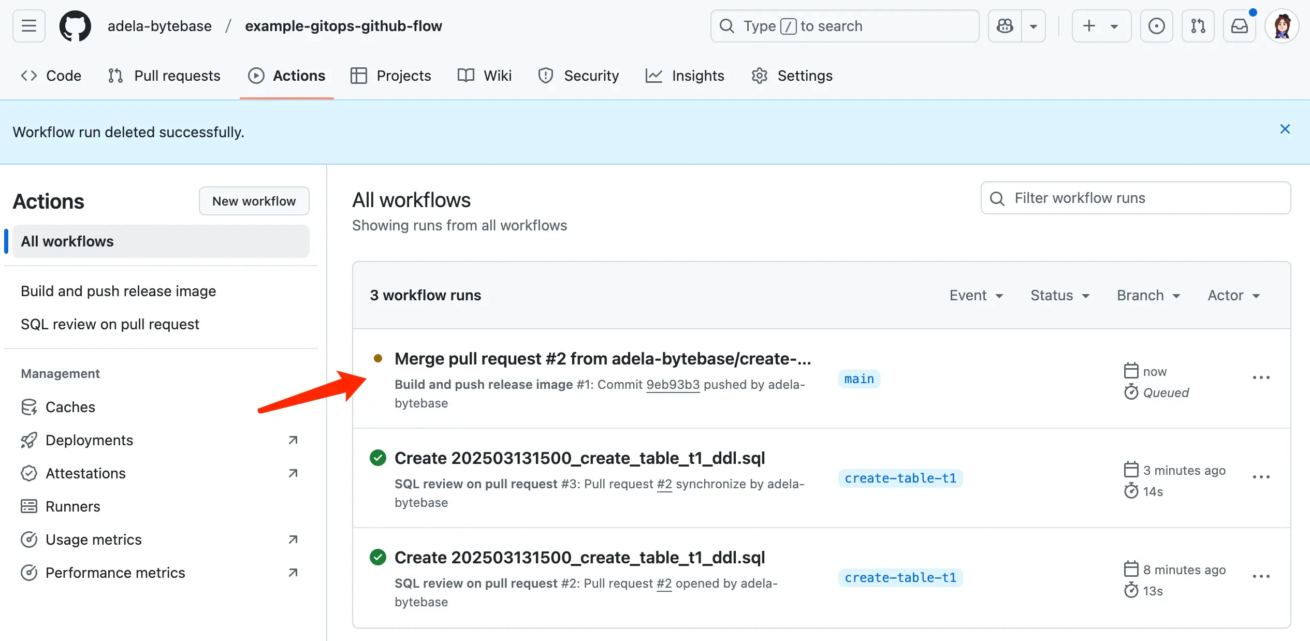Dismiss the workflow deleted banner
1310x641 pixels.
(1285, 129)
